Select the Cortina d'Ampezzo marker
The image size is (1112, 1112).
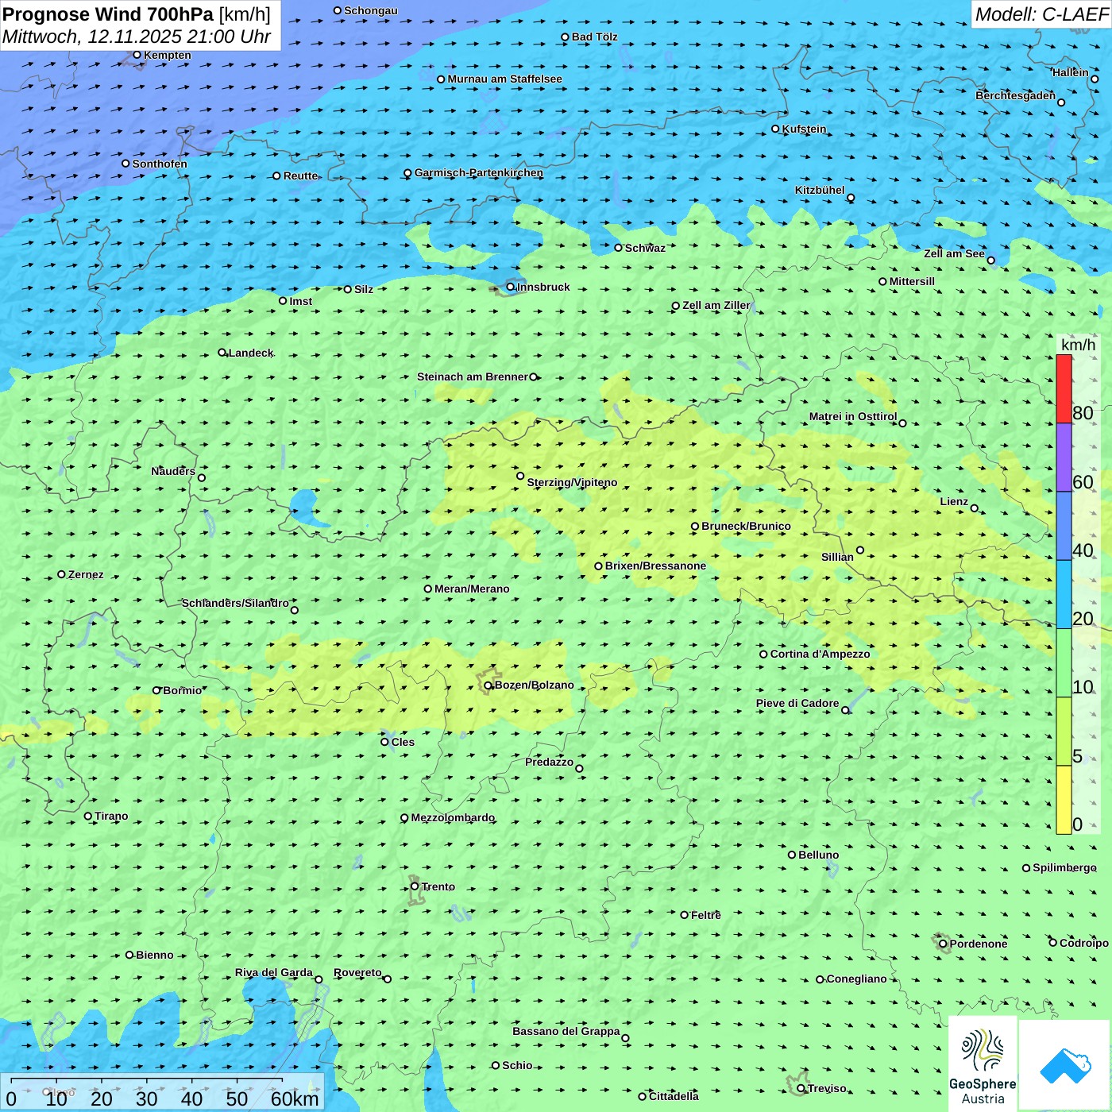point(763,654)
